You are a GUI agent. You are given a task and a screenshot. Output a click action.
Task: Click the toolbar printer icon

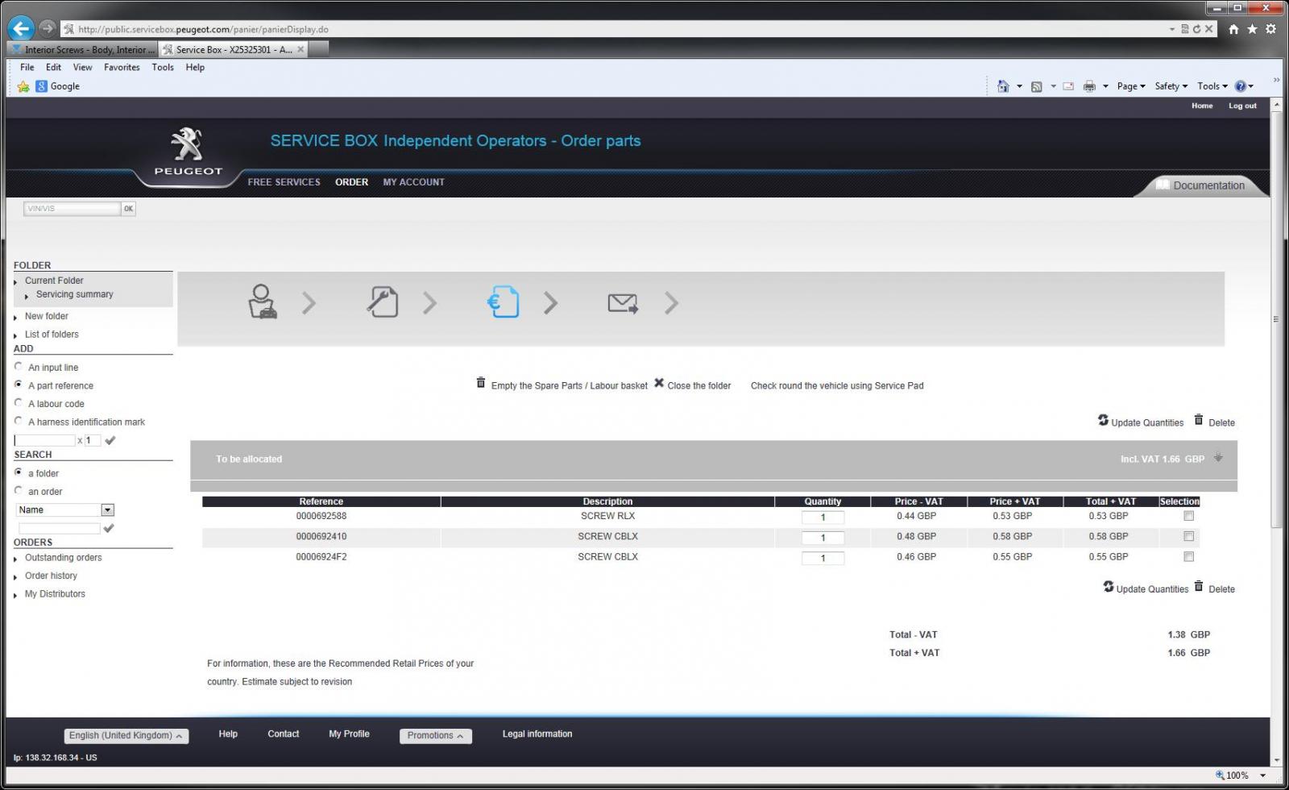pos(1089,86)
